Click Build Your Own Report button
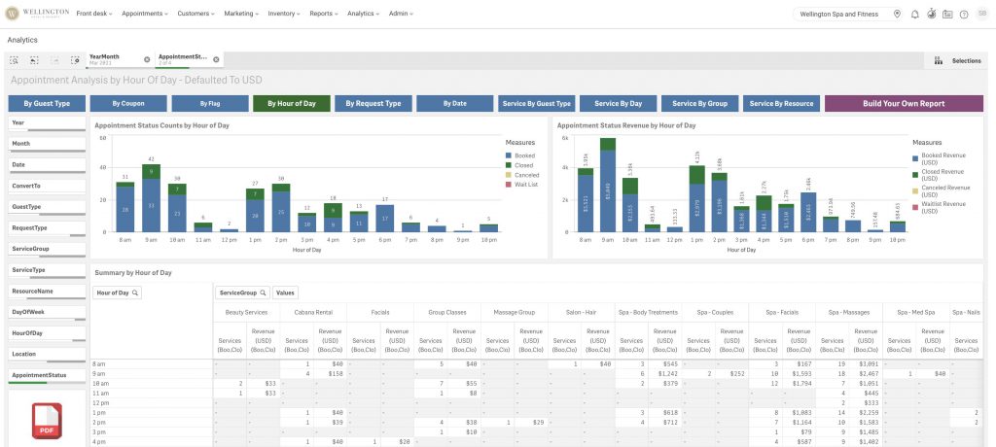996x447 pixels. [904, 104]
